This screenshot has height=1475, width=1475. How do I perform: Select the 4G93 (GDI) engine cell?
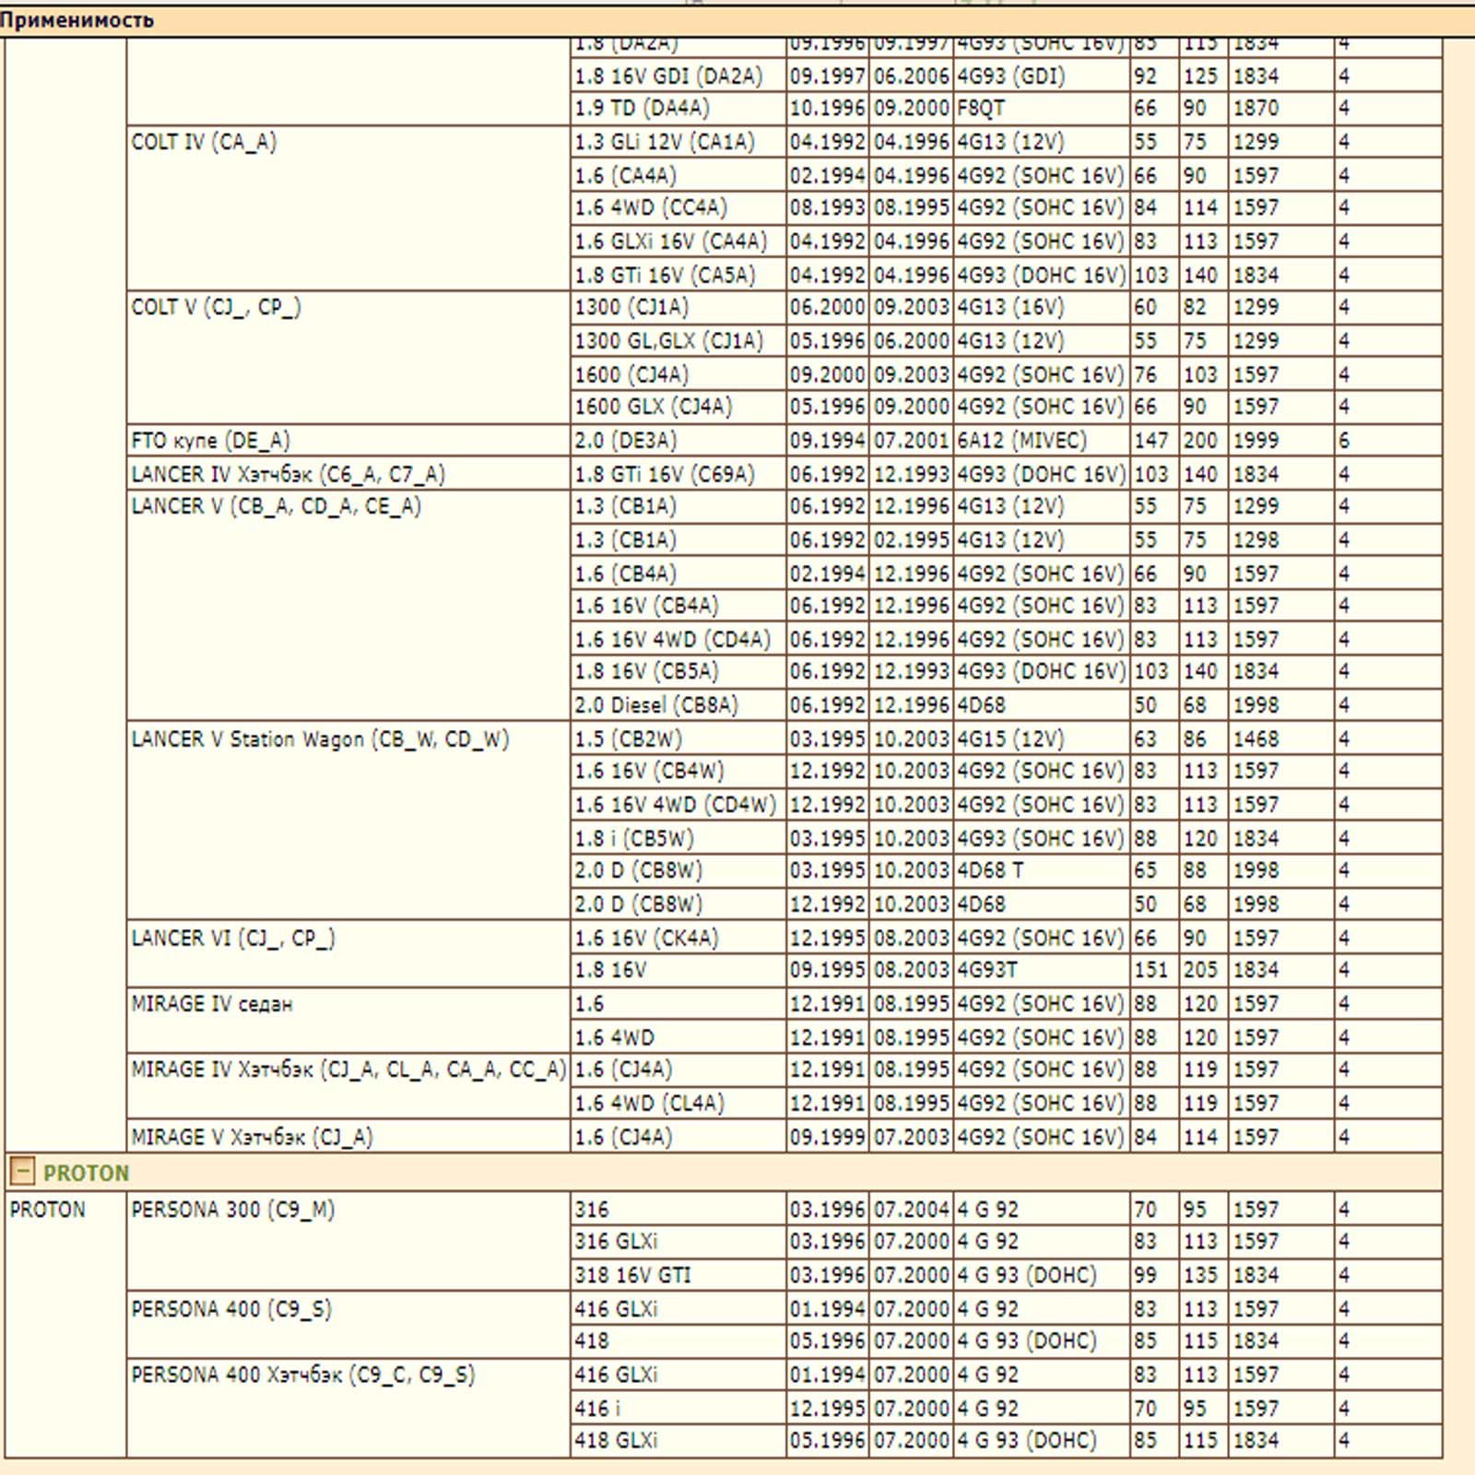point(1042,76)
